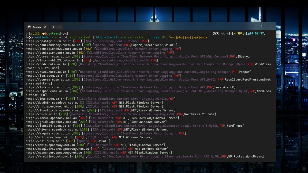Click the https://mygate.cutm.ac.in URL

48,134
